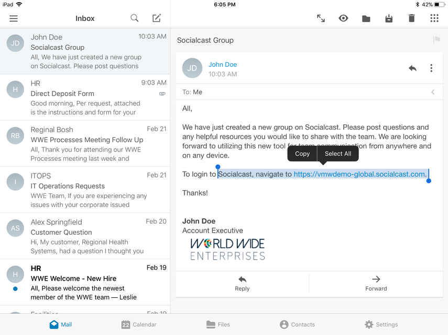This screenshot has width=448, height=335.
Task: Tap Forward button below the email
Action: [376, 283]
